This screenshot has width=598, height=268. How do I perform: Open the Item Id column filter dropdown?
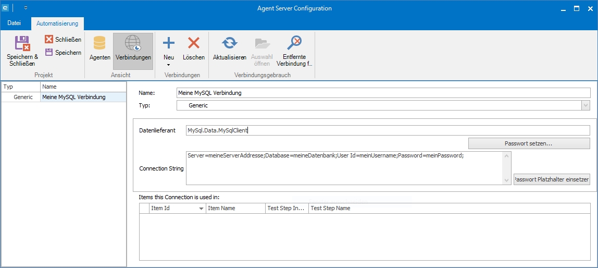[x=201, y=209]
